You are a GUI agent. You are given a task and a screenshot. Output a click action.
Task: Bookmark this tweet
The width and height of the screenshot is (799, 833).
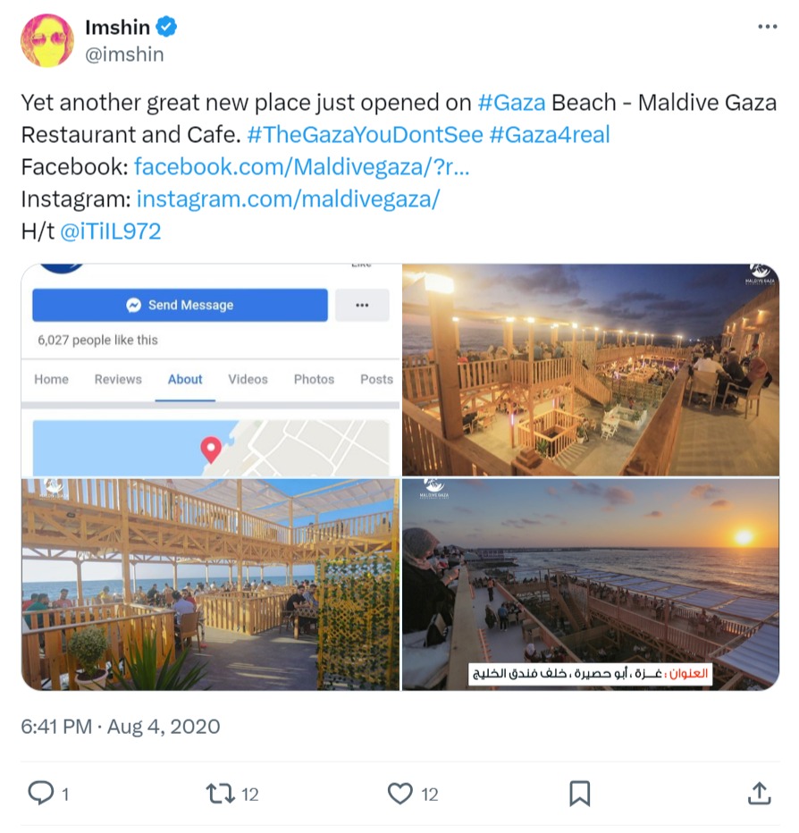coord(579,793)
